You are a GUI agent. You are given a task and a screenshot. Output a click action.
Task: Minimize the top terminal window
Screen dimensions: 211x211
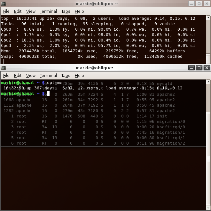point(191,4)
